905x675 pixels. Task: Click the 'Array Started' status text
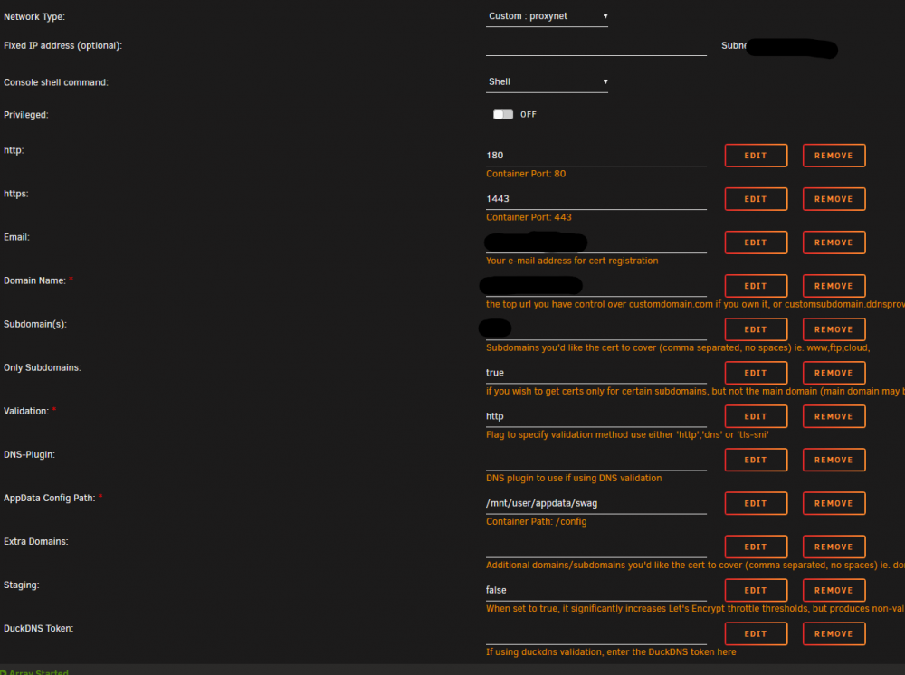pyautogui.click(x=39, y=671)
